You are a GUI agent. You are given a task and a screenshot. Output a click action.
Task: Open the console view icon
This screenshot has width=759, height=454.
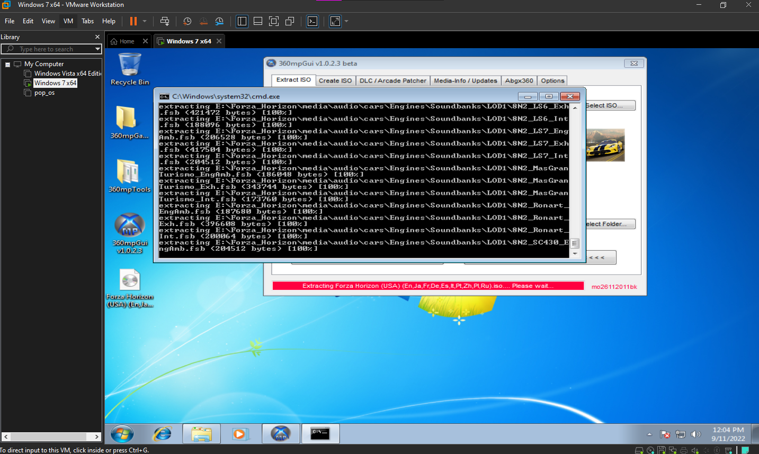pos(312,21)
